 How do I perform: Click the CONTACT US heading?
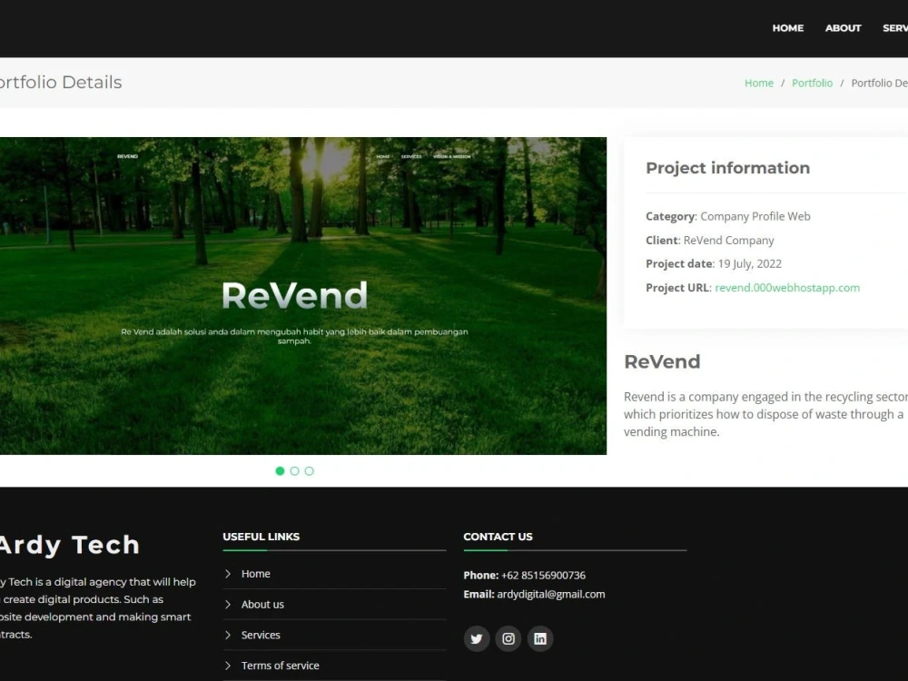pyautogui.click(x=498, y=537)
